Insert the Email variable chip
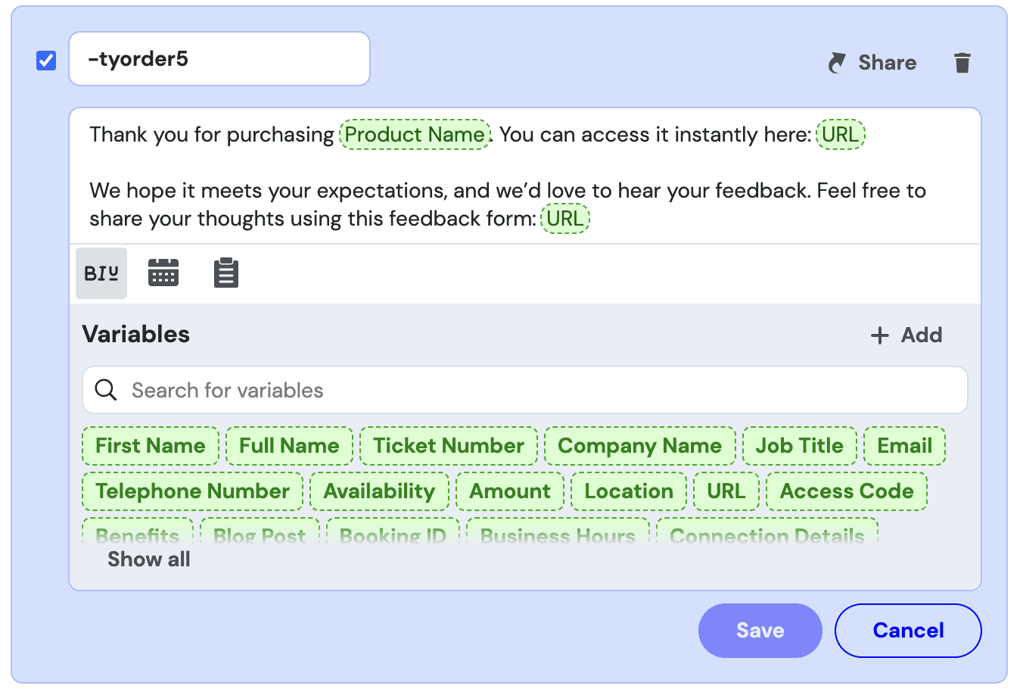 coord(904,446)
